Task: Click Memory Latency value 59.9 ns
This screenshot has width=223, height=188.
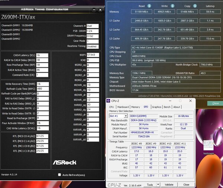Action: pyautogui.click(x=210, y=12)
